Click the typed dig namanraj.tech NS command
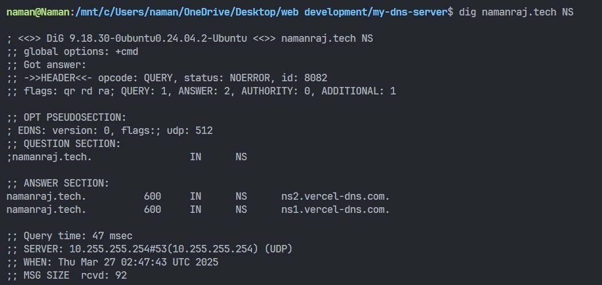This screenshot has width=602, height=285. point(516,12)
